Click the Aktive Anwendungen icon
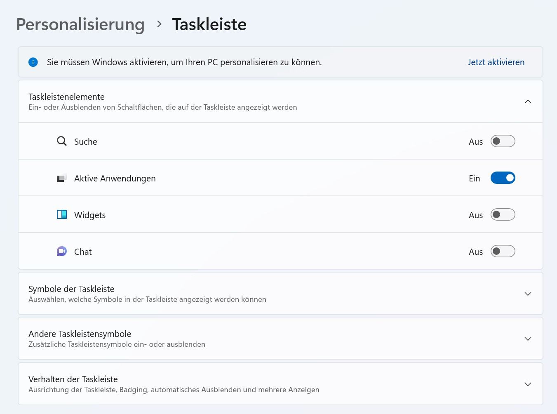Screen dimensions: 557x414 click(61, 178)
